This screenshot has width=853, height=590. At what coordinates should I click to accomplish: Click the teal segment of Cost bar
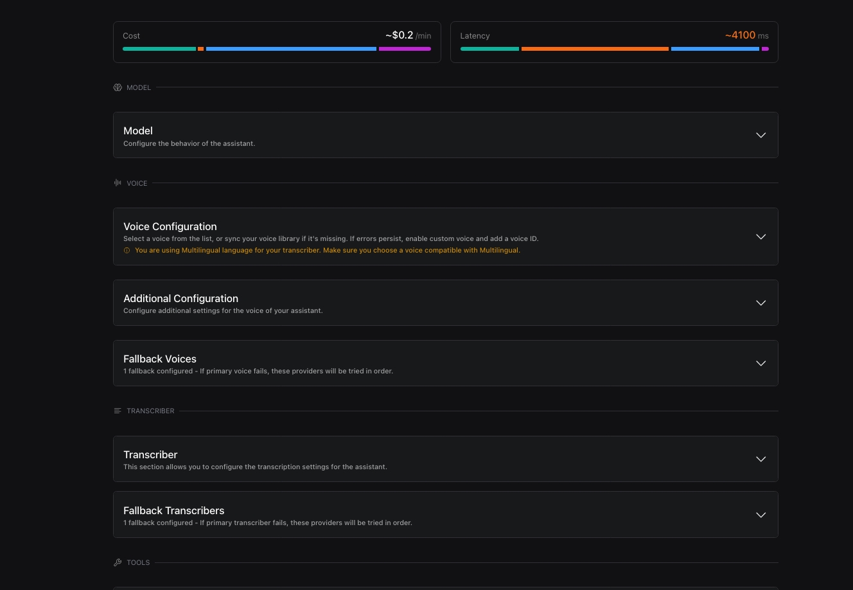coord(159,49)
